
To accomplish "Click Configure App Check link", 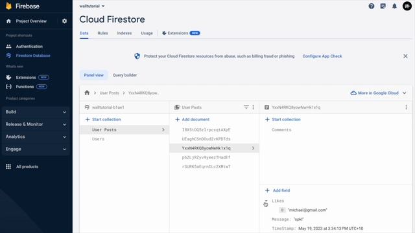I will [322, 56].
